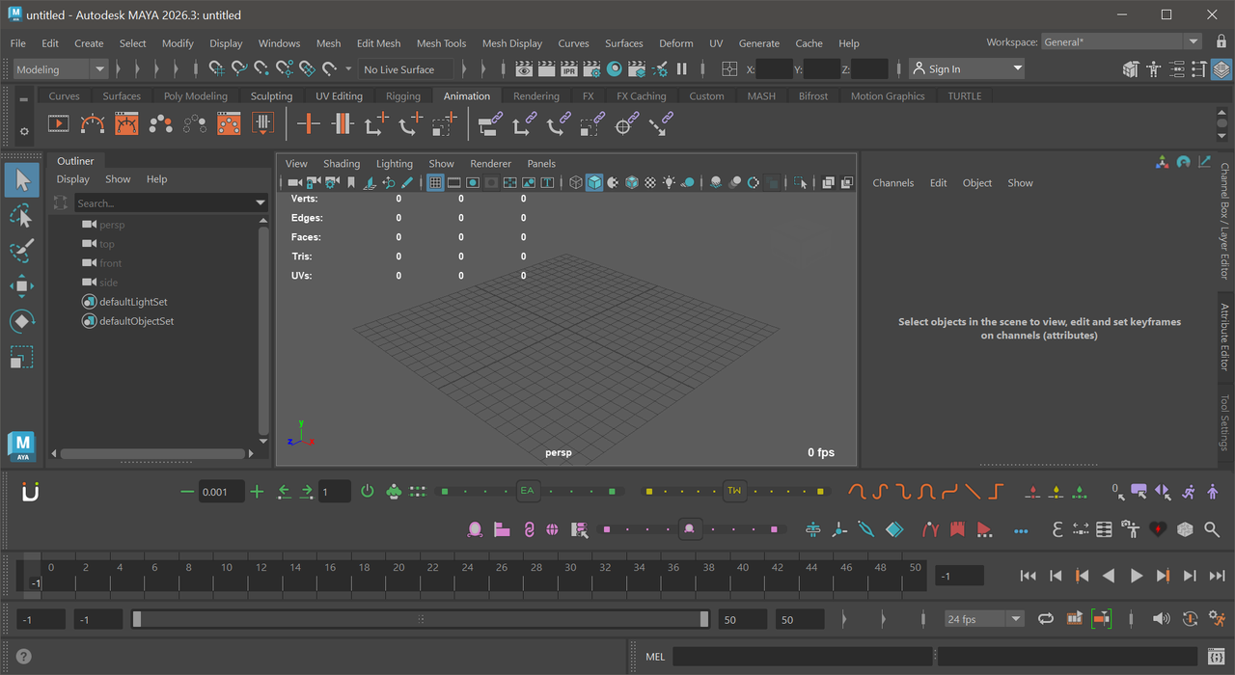Click the Parent Constraint shelf icon
The width and height of the screenshot is (1235, 675).
(x=490, y=123)
